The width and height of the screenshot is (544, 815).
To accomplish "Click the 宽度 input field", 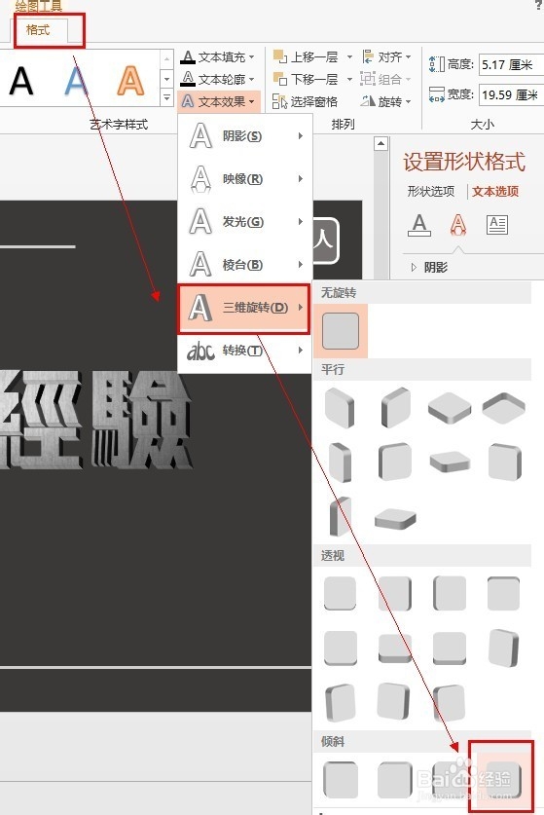I will pos(511,94).
